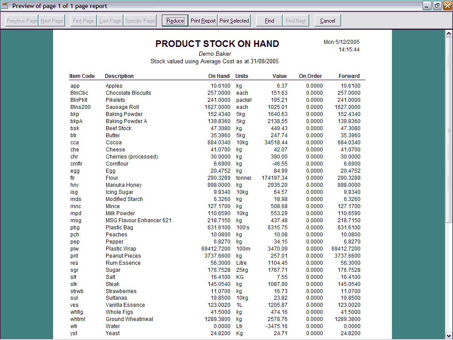This screenshot has width=453, height=340.
Task: Click Print Selected button
Action: click(x=234, y=21)
